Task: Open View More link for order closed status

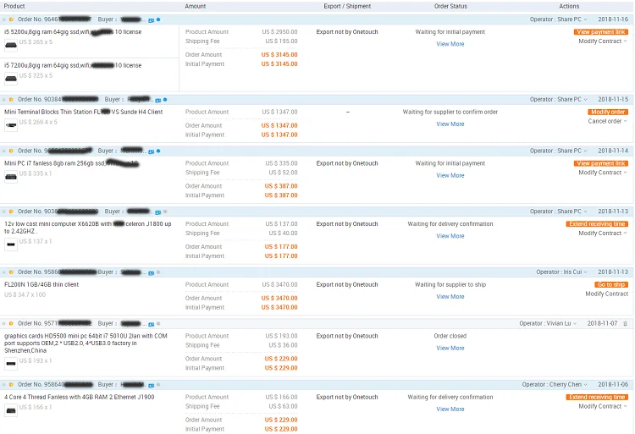Action: (450, 349)
